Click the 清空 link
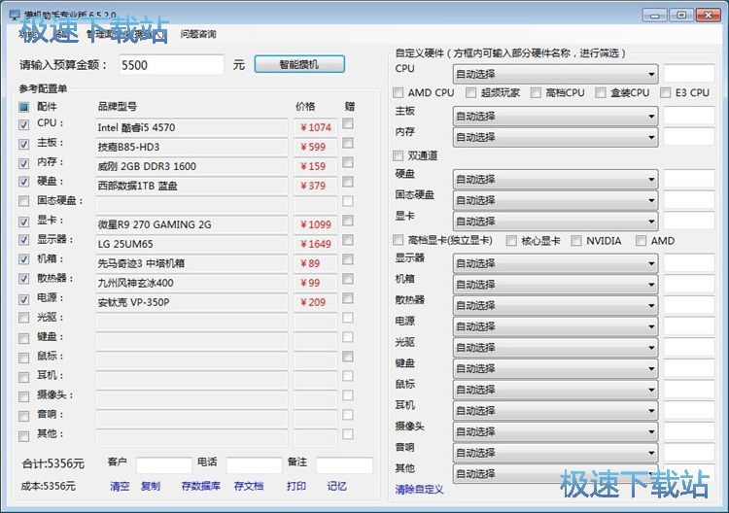Viewport: 729px width, 513px height. point(120,486)
